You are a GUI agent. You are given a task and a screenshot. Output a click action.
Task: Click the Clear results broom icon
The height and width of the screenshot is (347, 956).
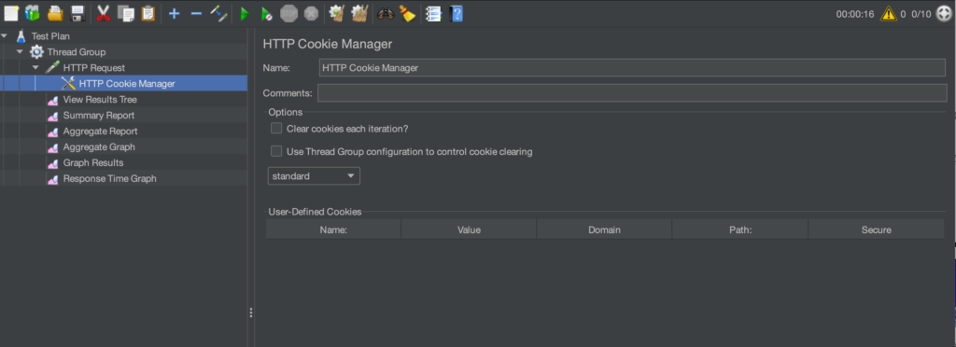coord(336,13)
